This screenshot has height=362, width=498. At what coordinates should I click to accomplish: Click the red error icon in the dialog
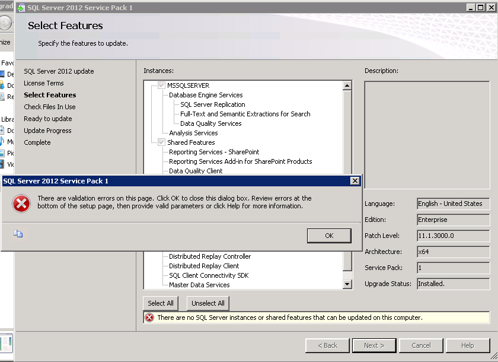[21, 204]
